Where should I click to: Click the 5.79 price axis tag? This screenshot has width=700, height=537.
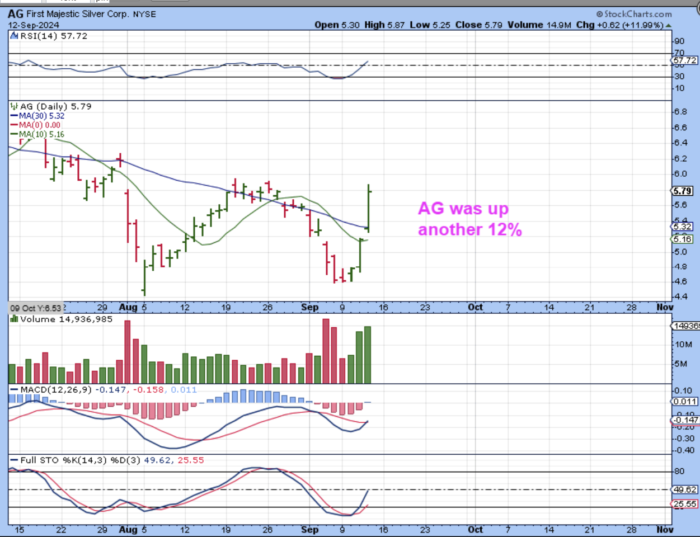[682, 191]
